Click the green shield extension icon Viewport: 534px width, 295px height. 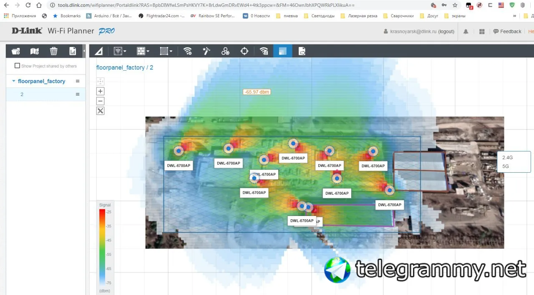point(512,5)
